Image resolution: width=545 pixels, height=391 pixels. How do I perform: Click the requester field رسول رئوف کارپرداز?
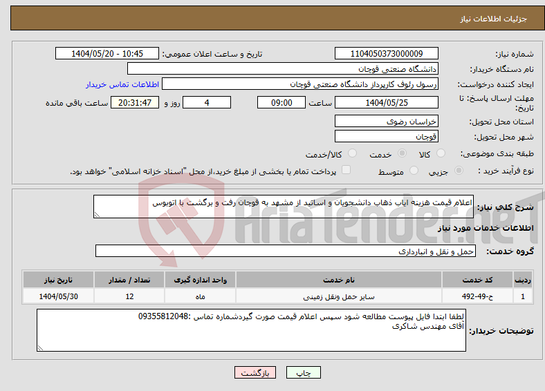[x=300, y=84]
